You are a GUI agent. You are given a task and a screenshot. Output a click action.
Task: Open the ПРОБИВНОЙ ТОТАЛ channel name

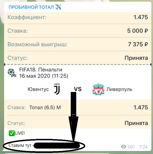pos(31,7)
